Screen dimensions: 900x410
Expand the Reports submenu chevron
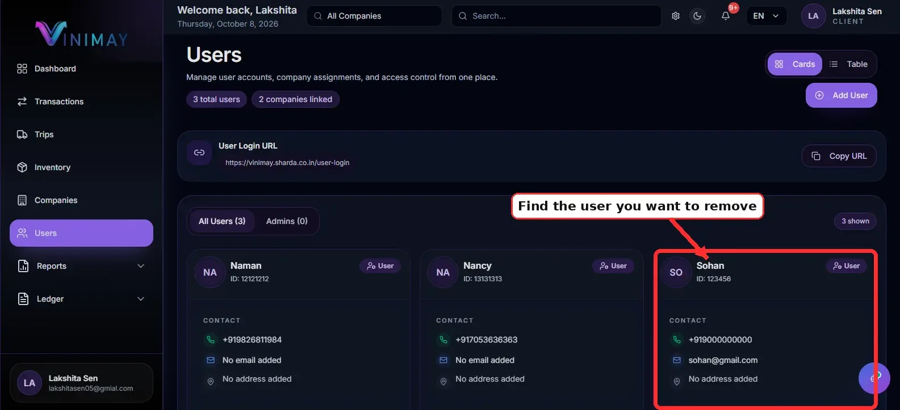click(141, 266)
